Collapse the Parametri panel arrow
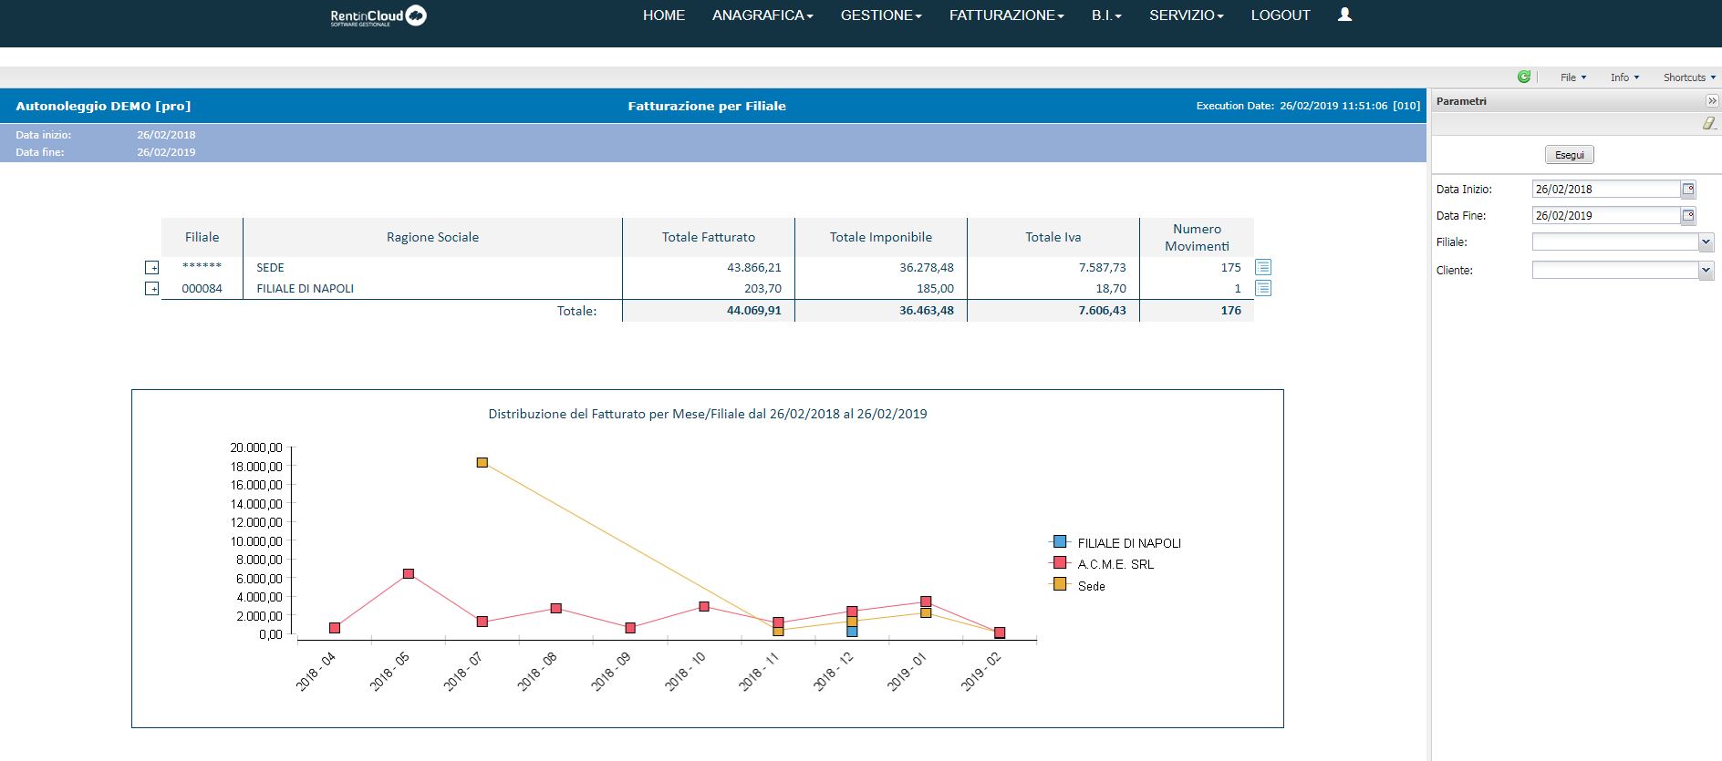 (1712, 100)
